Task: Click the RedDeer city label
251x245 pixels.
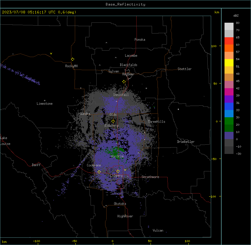Action: [128, 74]
